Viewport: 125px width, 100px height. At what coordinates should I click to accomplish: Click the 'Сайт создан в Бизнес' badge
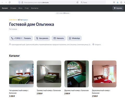click(63, 13)
